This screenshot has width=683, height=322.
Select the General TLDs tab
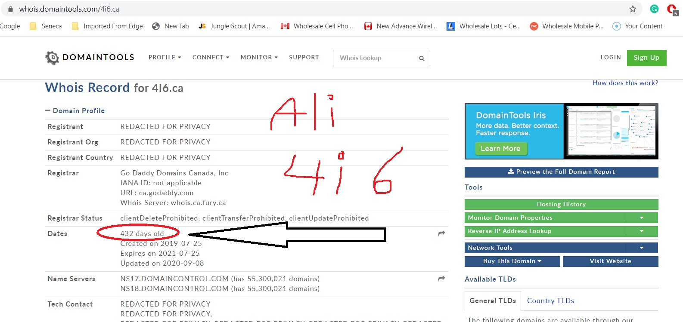click(x=493, y=301)
